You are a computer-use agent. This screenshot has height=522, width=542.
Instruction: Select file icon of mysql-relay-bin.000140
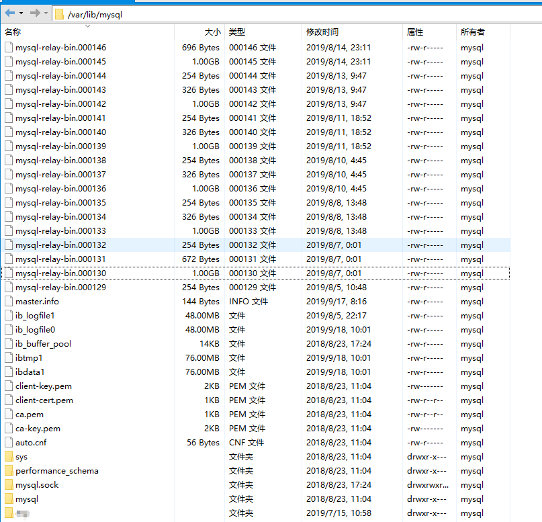[9, 132]
